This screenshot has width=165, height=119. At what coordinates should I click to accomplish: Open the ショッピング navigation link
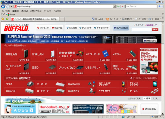43,28
